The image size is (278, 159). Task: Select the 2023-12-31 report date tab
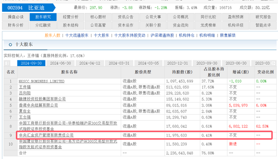click(x=178, y=63)
